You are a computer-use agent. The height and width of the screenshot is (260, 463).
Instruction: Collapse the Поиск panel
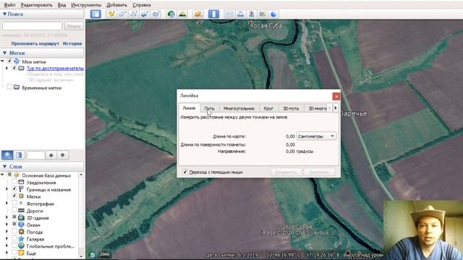4,14
